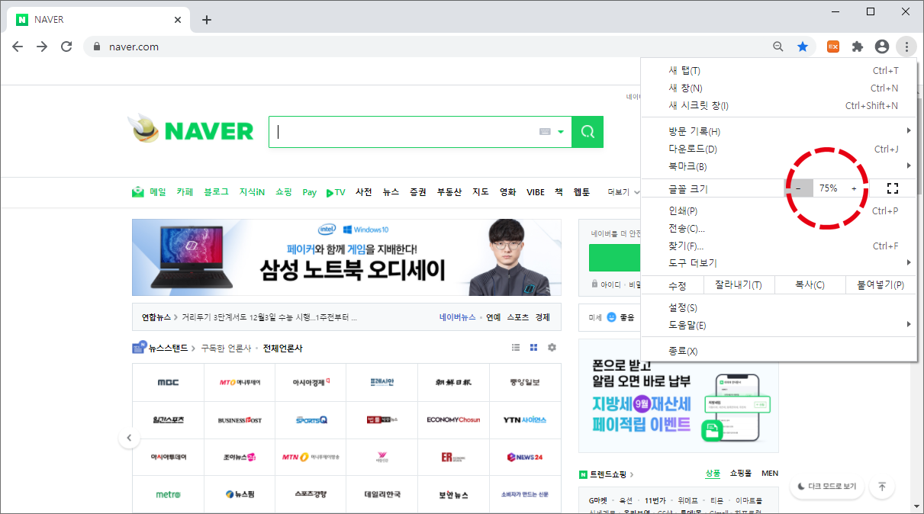924x514 pixels.
Task: Open 다운로드(D) from menu
Action: [778, 149]
